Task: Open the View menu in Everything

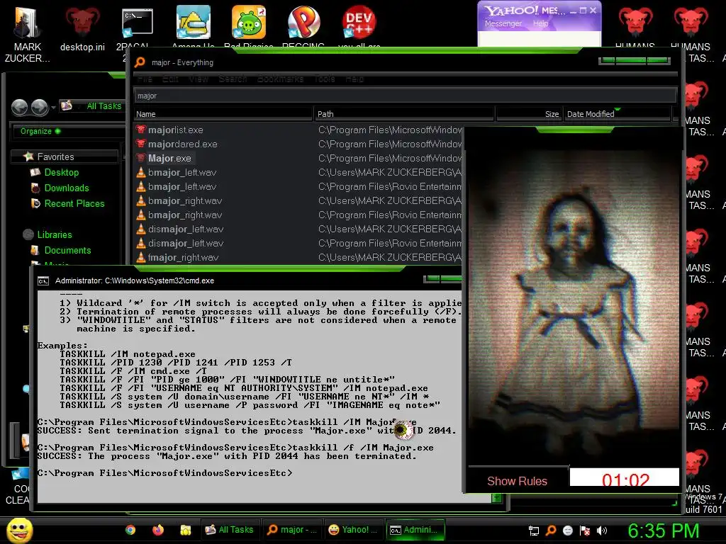Action: tap(199, 79)
